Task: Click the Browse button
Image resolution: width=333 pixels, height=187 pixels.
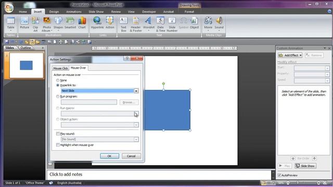Action: coord(129,102)
